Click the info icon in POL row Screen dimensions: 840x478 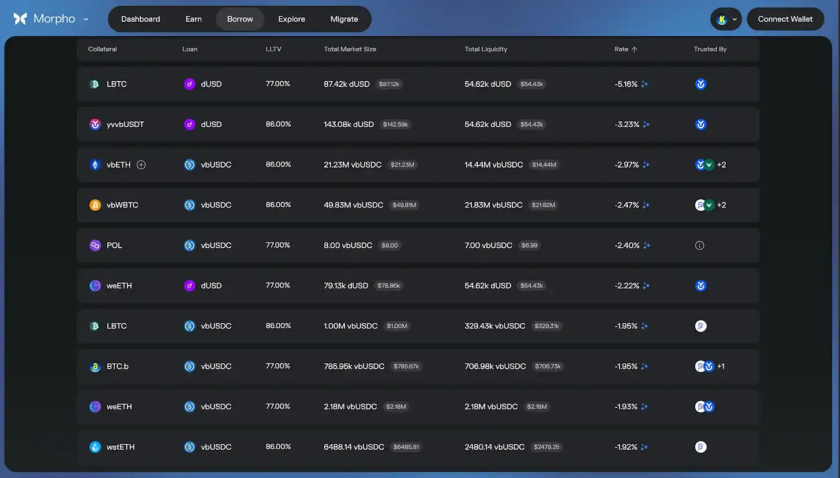pos(700,245)
